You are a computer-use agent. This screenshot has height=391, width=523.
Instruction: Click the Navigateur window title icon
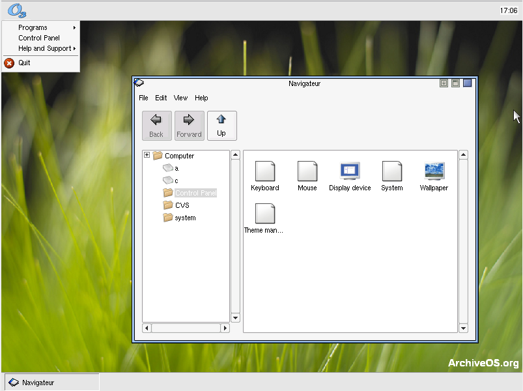(139, 82)
